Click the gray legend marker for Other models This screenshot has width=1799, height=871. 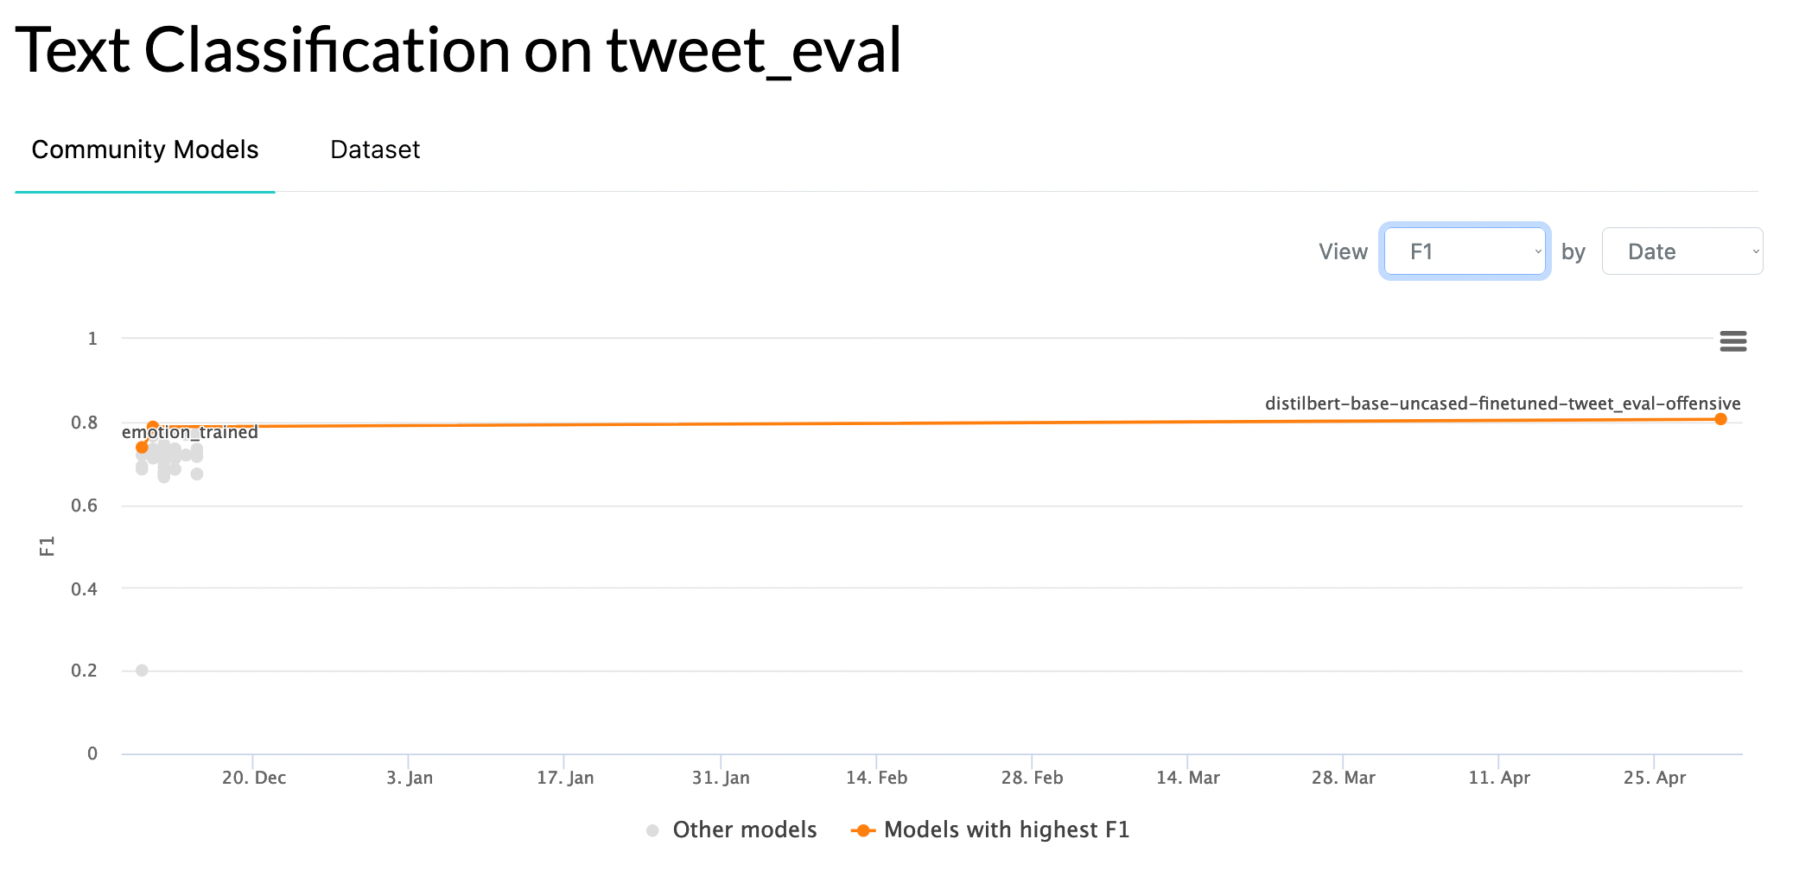coord(652,830)
